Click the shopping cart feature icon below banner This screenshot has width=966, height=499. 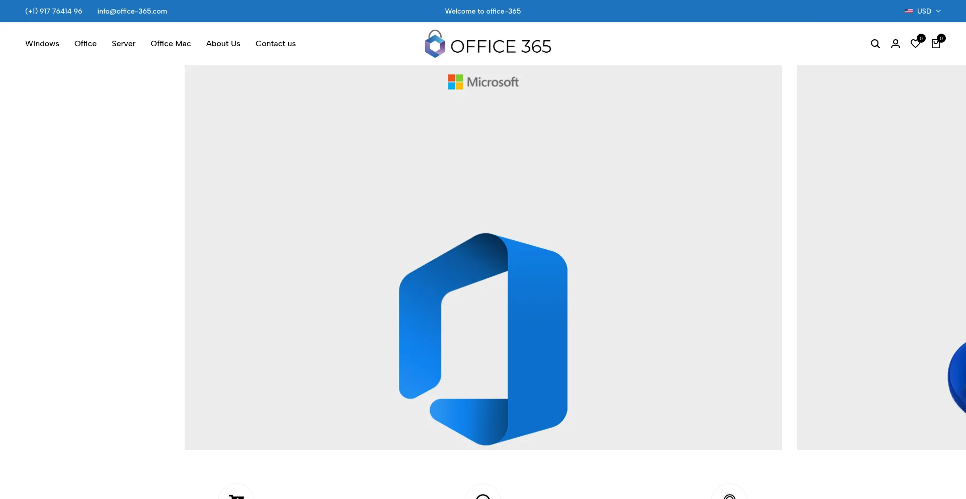click(236, 493)
